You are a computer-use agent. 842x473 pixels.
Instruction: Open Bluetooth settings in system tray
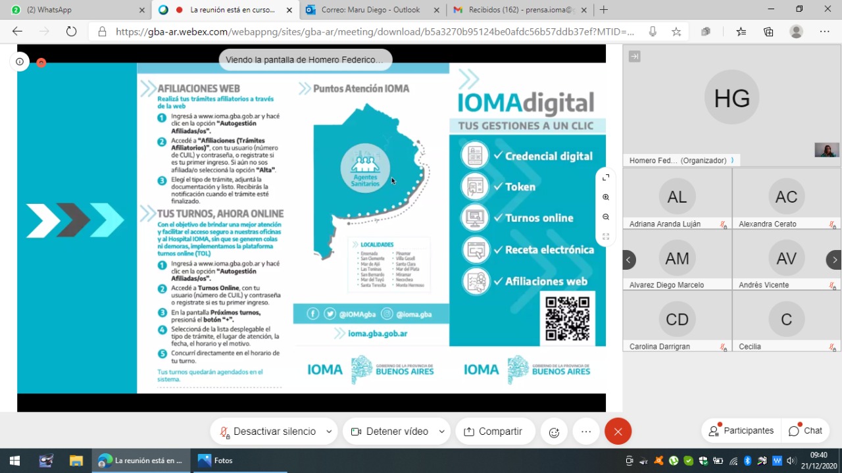748,461
